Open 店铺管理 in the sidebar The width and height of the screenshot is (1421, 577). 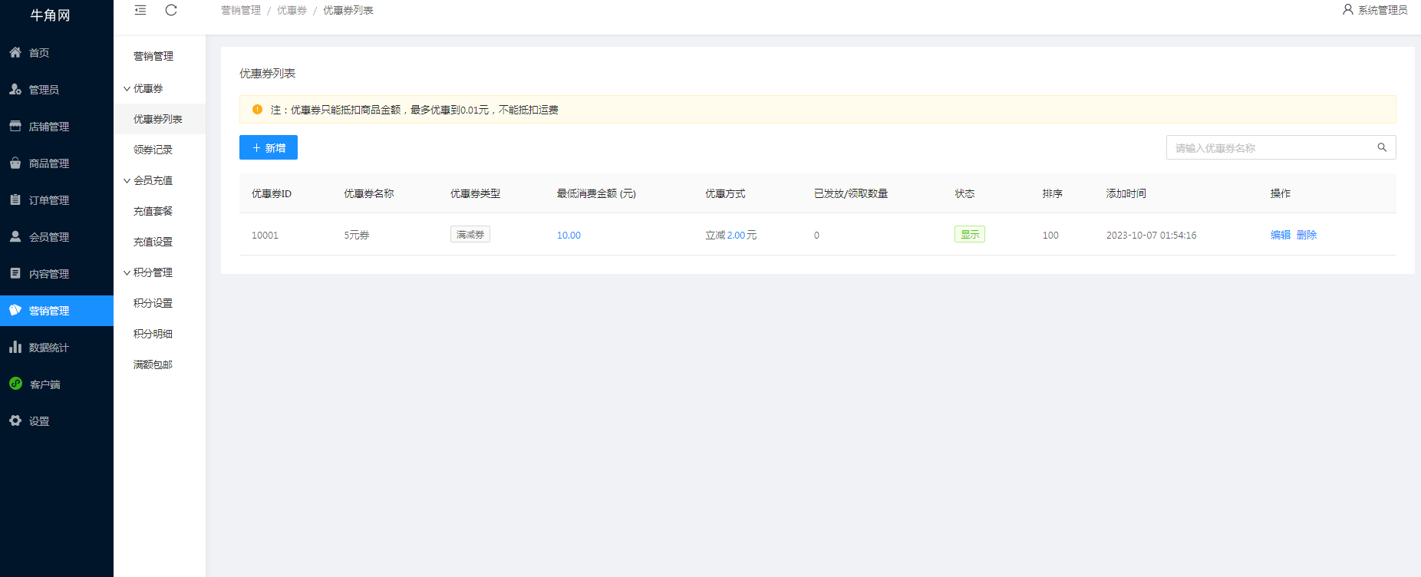48,127
